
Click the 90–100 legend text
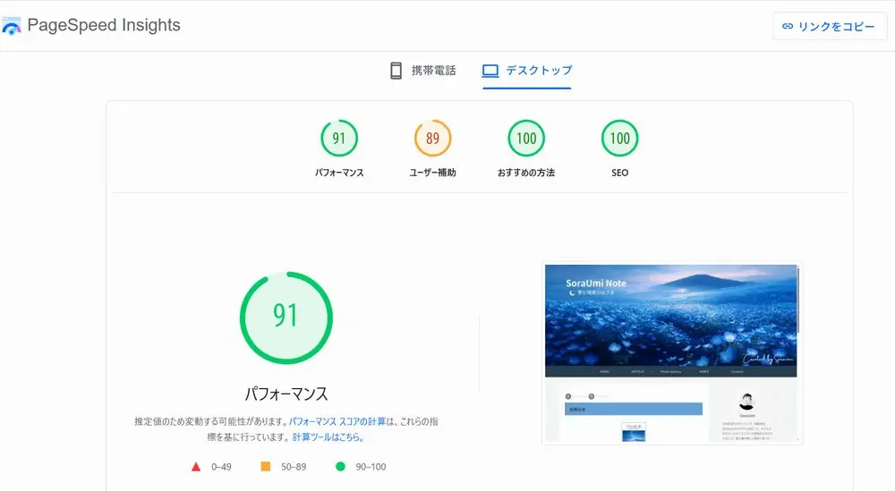371,467
